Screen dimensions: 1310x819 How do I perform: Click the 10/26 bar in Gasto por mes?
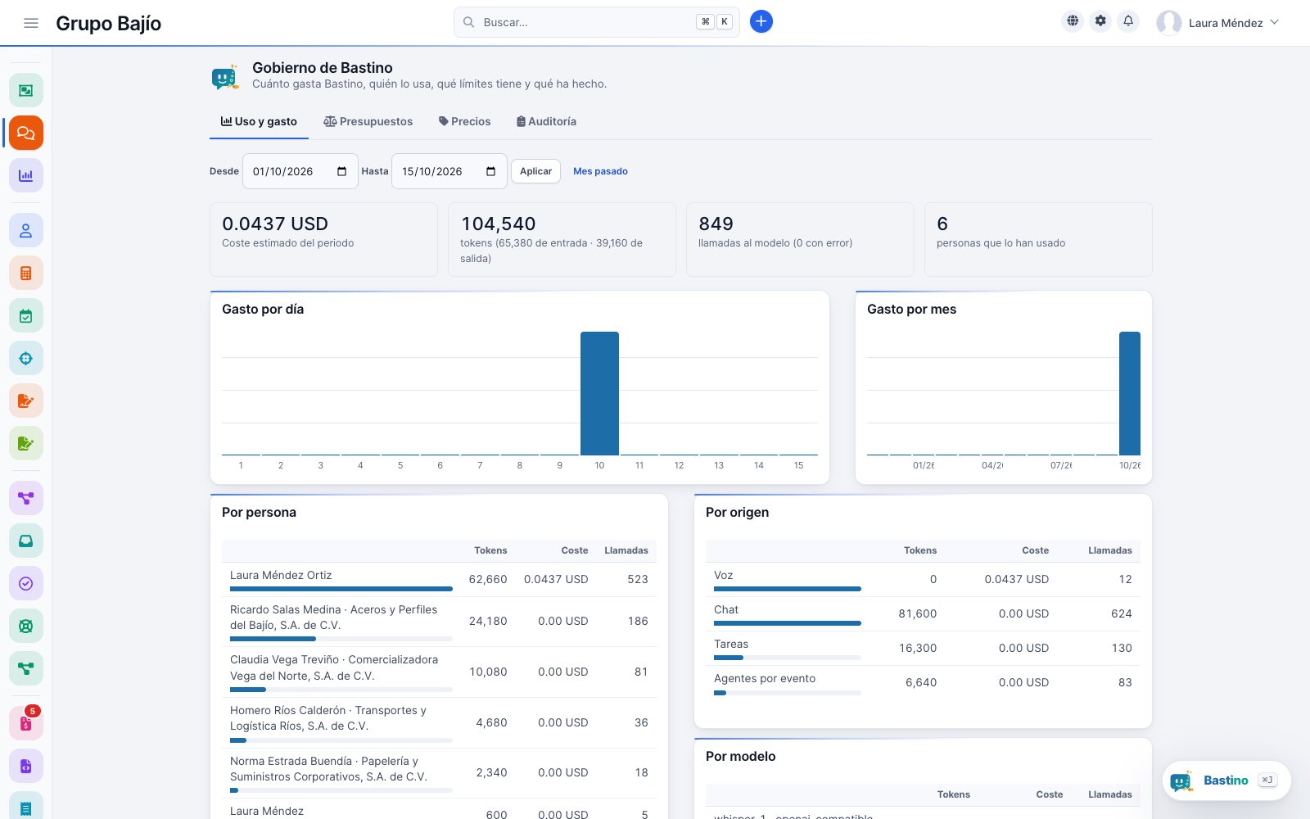click(x=1130, y=393)
